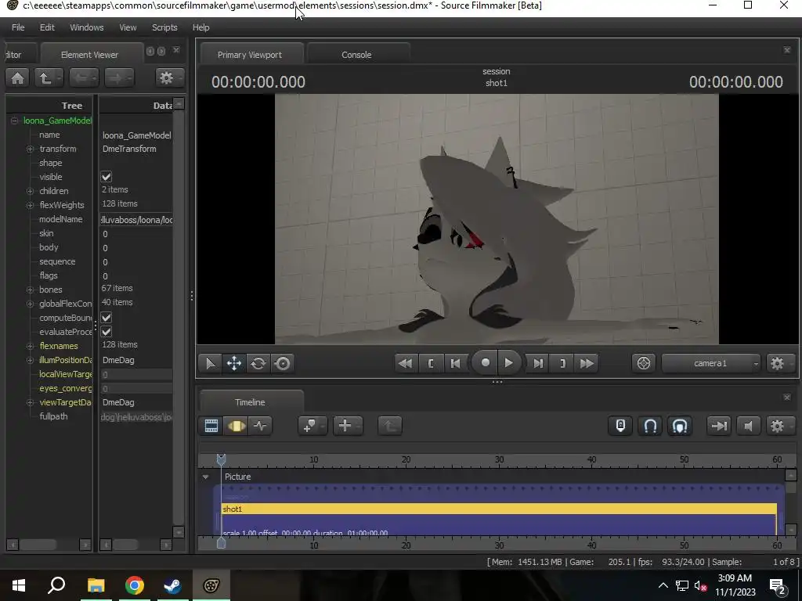Toggle the lock playhead button
This screenshot has height=601, width=802.
coord(620,426)
